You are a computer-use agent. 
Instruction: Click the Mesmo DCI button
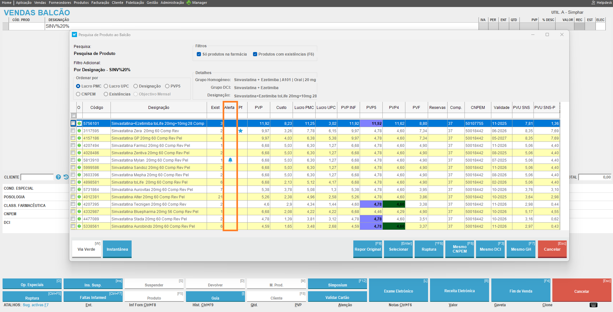click(490, 249)
